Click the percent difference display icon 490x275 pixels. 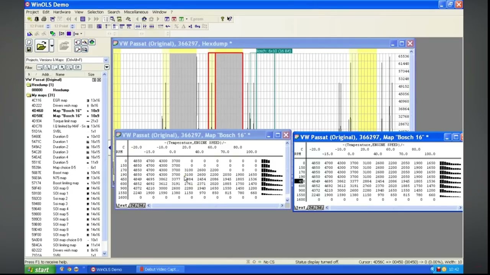coord(176,26)
